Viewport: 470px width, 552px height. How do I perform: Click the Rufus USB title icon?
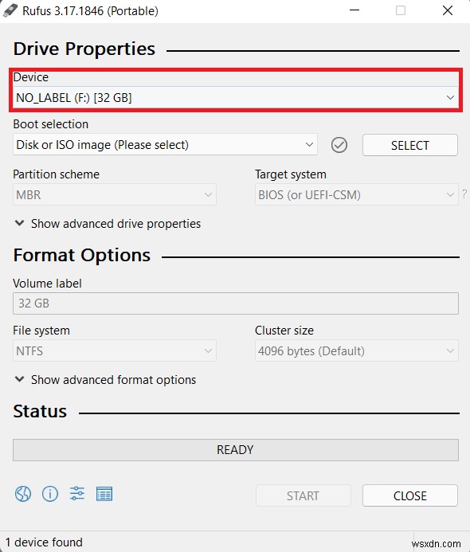[10, 10]
